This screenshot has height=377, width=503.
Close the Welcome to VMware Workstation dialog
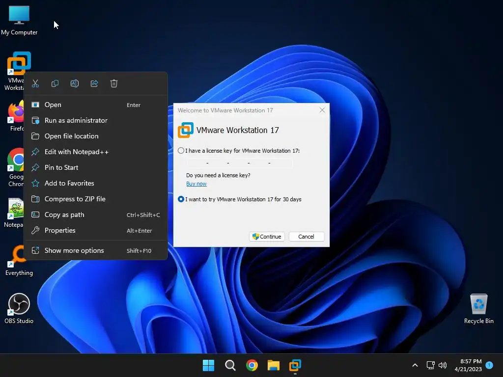point(322,110)
